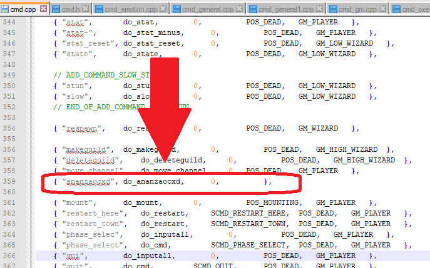Click GM_WIZARD on the respawn line
This screenshot has width=430, height=268.
click(x=318, y=129)
